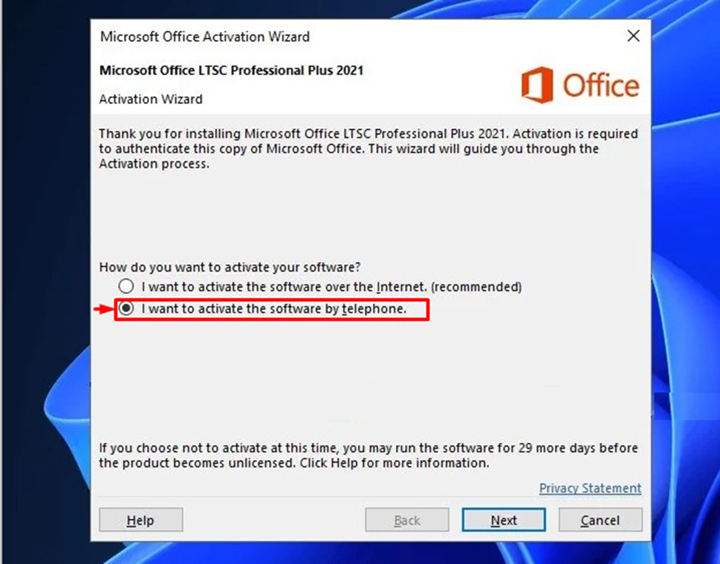Select the activate over the Internet radio button

click(x=126, y=286)
